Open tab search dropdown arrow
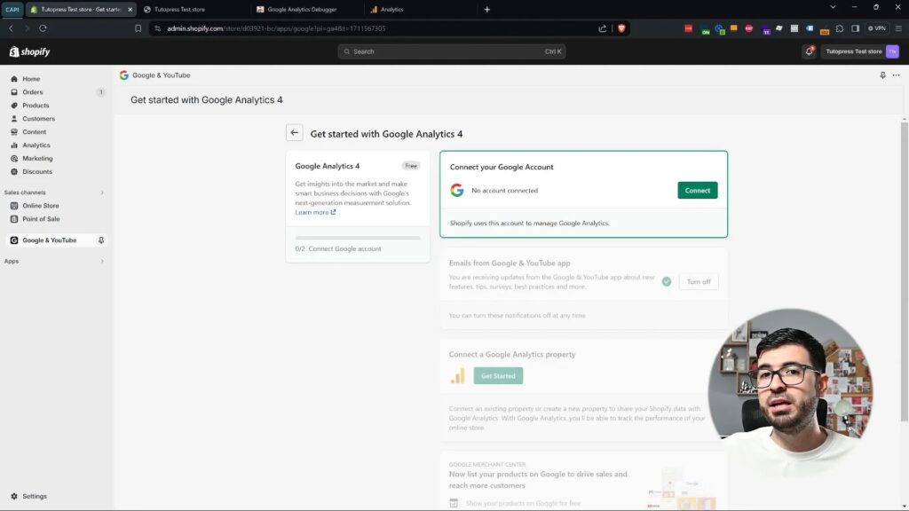 (833, 7)
